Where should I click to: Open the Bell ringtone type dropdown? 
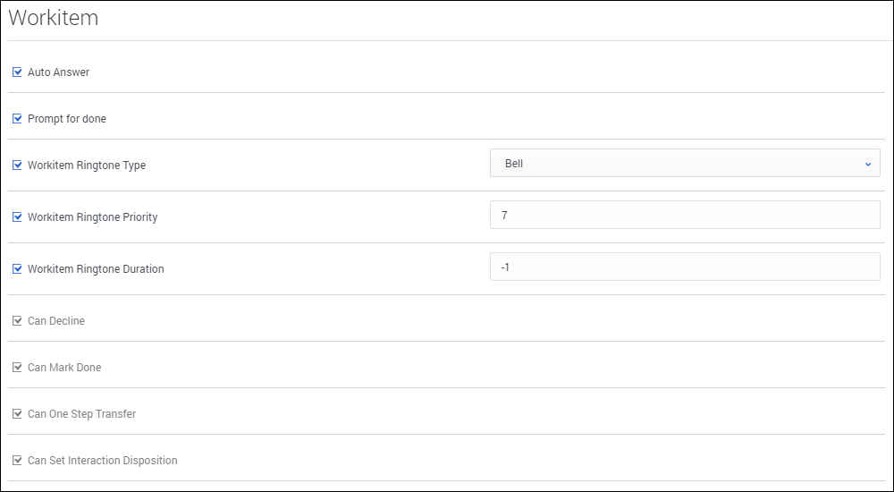click(x=684, y=164)
